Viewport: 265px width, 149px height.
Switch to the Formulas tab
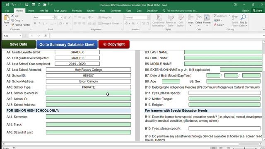click(x=77, y=11)
